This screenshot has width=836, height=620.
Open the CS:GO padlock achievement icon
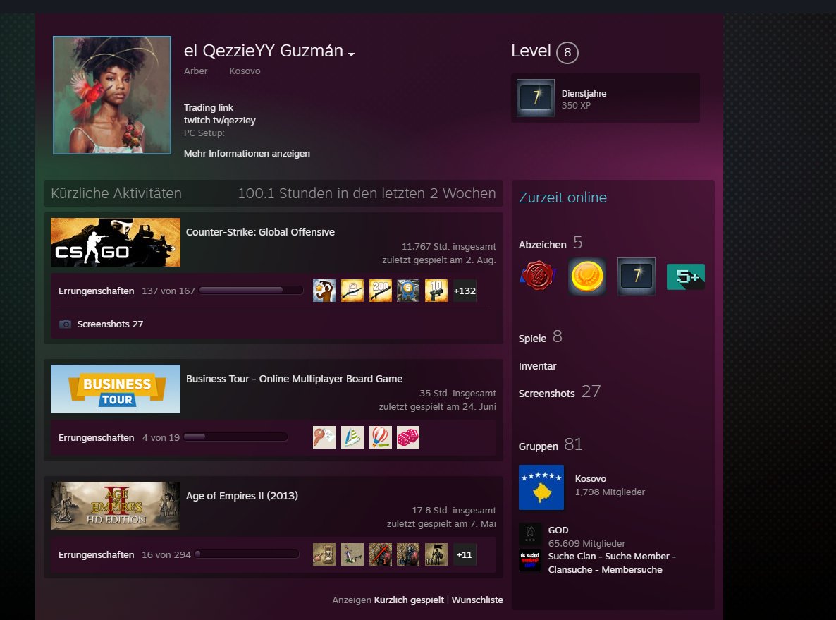(352, 291)
